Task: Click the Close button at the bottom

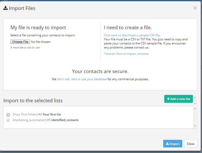Action: (x=190, y=144)
